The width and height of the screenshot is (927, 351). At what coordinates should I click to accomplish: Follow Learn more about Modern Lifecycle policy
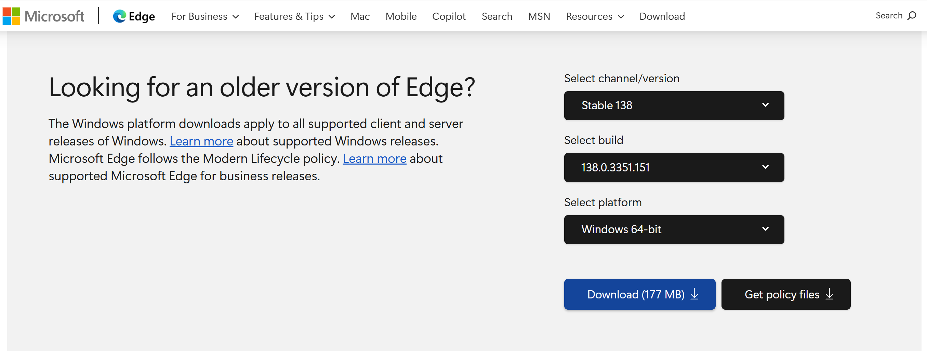click(x=374, y=158)
